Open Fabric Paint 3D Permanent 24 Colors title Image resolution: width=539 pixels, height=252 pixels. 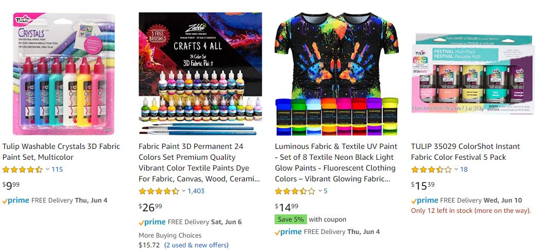point(199,163)
